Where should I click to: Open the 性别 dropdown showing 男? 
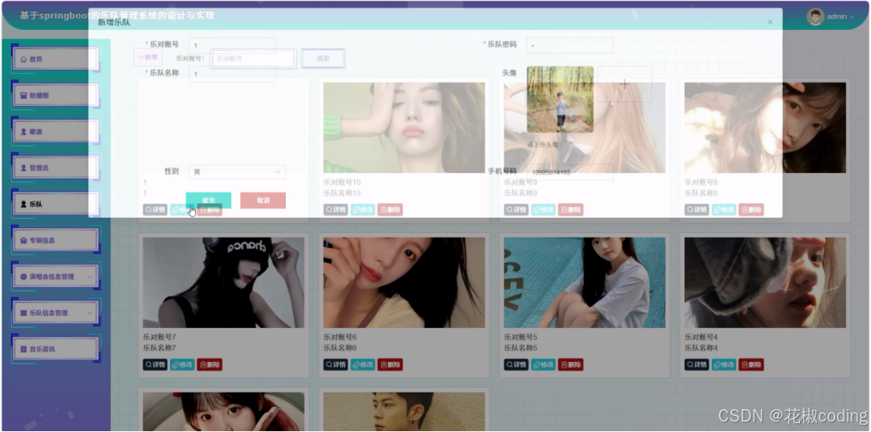(237, 172)
